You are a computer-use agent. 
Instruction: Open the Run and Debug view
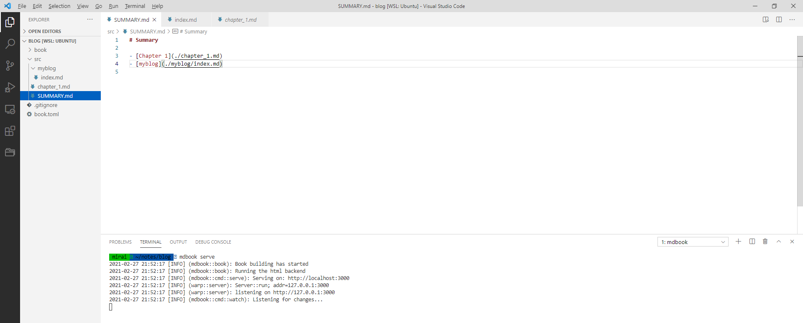click(10, 87)
